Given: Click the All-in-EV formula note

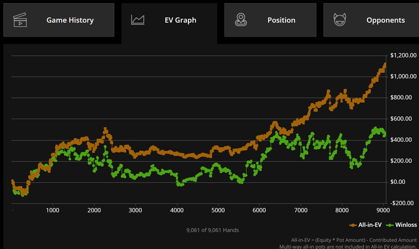Looking at the screenshot, I should click(354, 239).
